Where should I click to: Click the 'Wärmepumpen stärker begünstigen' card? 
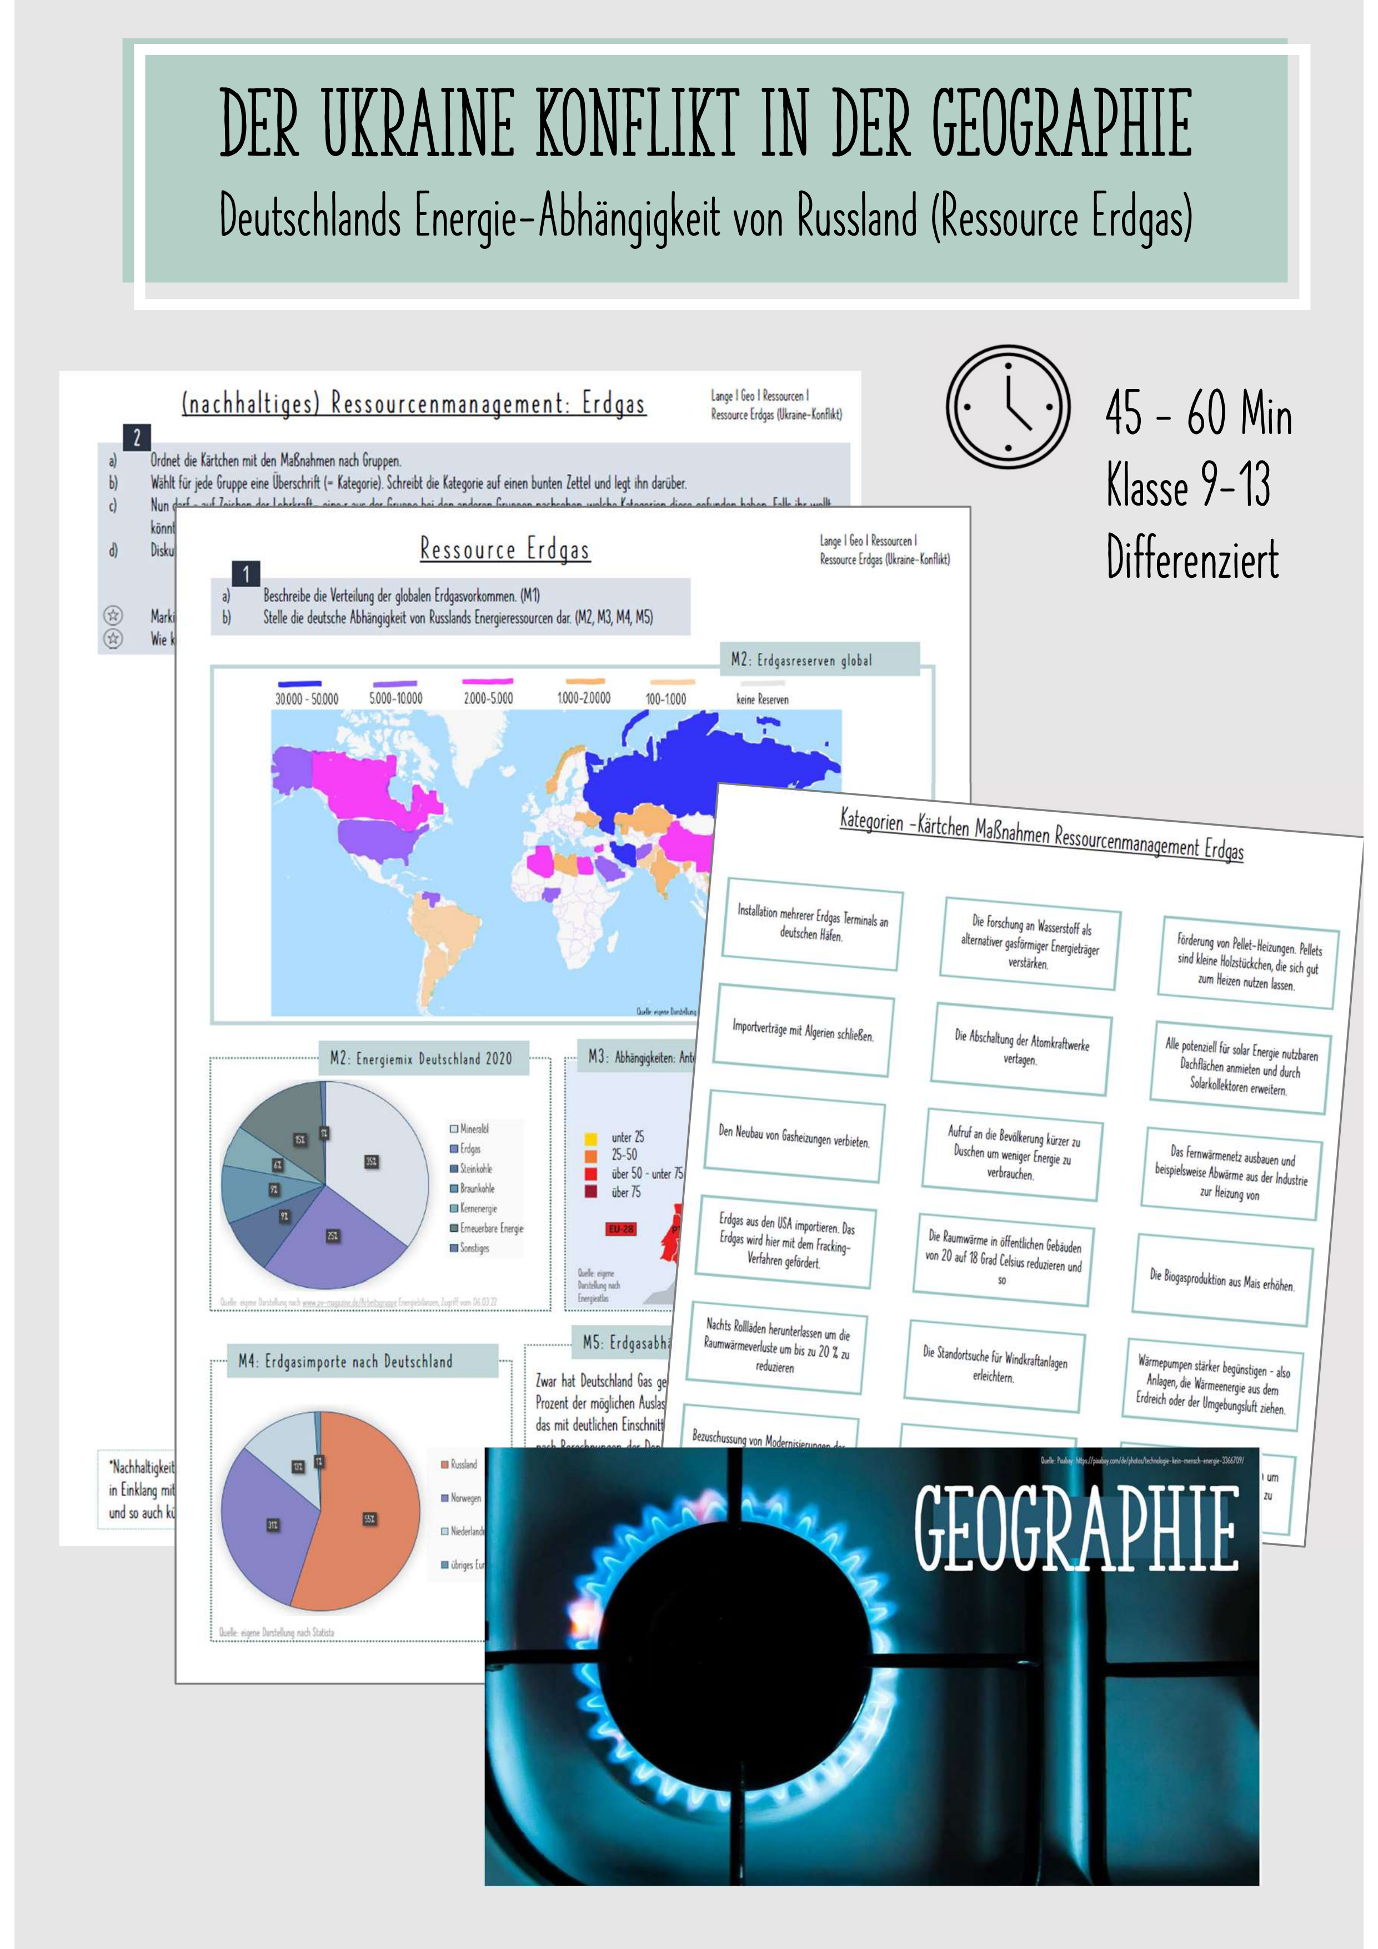click(1212, 1385)
